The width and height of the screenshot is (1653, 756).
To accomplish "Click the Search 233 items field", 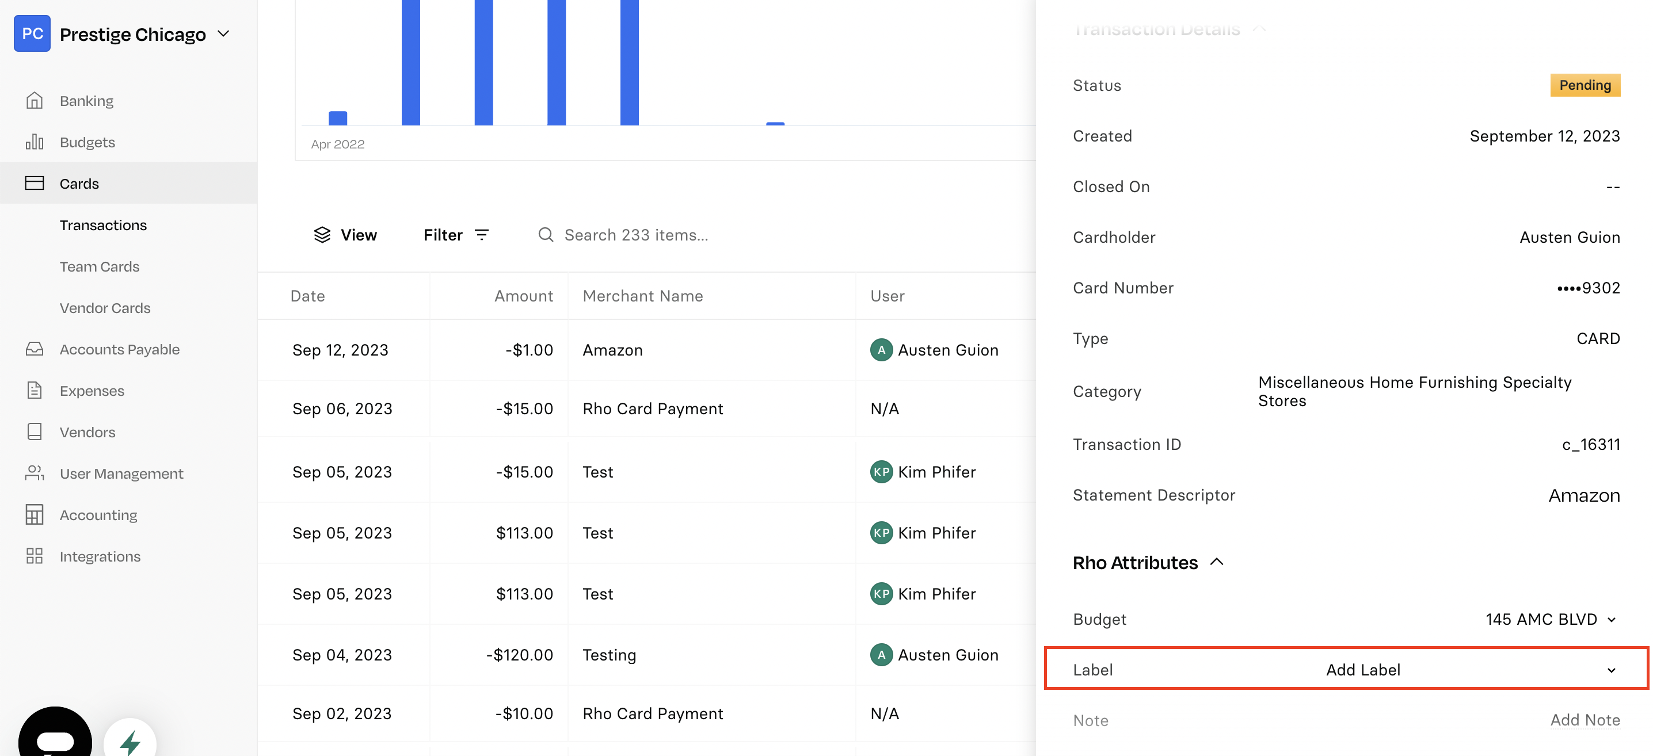I will coord(636,235).
